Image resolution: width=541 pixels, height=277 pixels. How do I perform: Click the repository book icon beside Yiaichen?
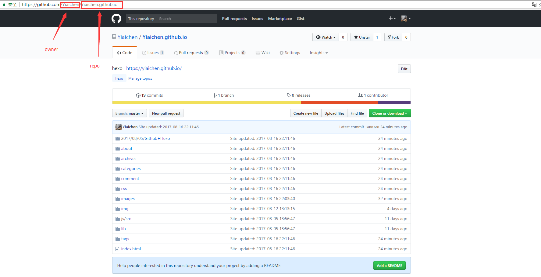pos(114,37)
